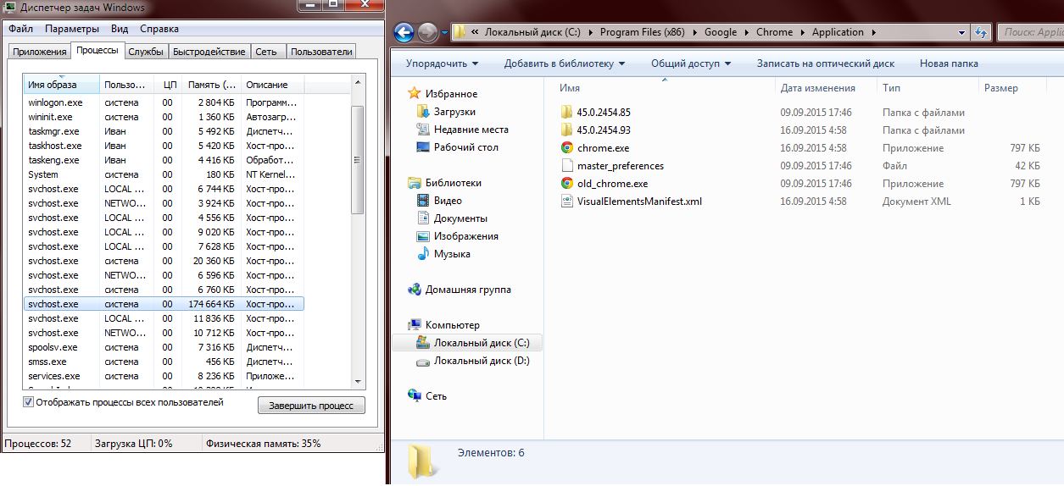Open recent pages dropdown next to forward arrow
This screenshot has height=486, width=1064.
click(444, 33)
